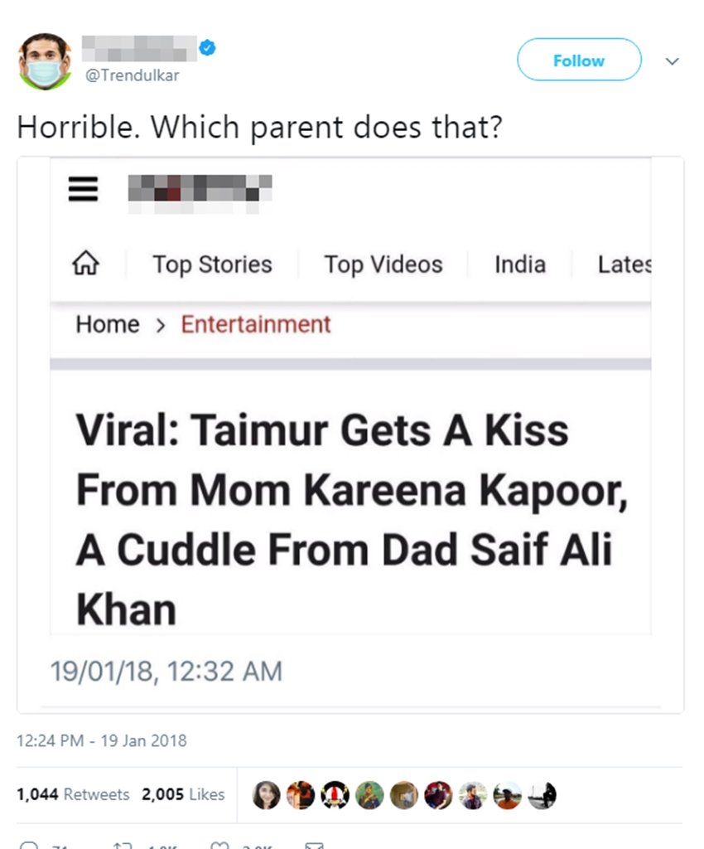This screenshot has height=849, width=704.
Task: View the 2,005 Likes list
Action: tap(183, 794)
